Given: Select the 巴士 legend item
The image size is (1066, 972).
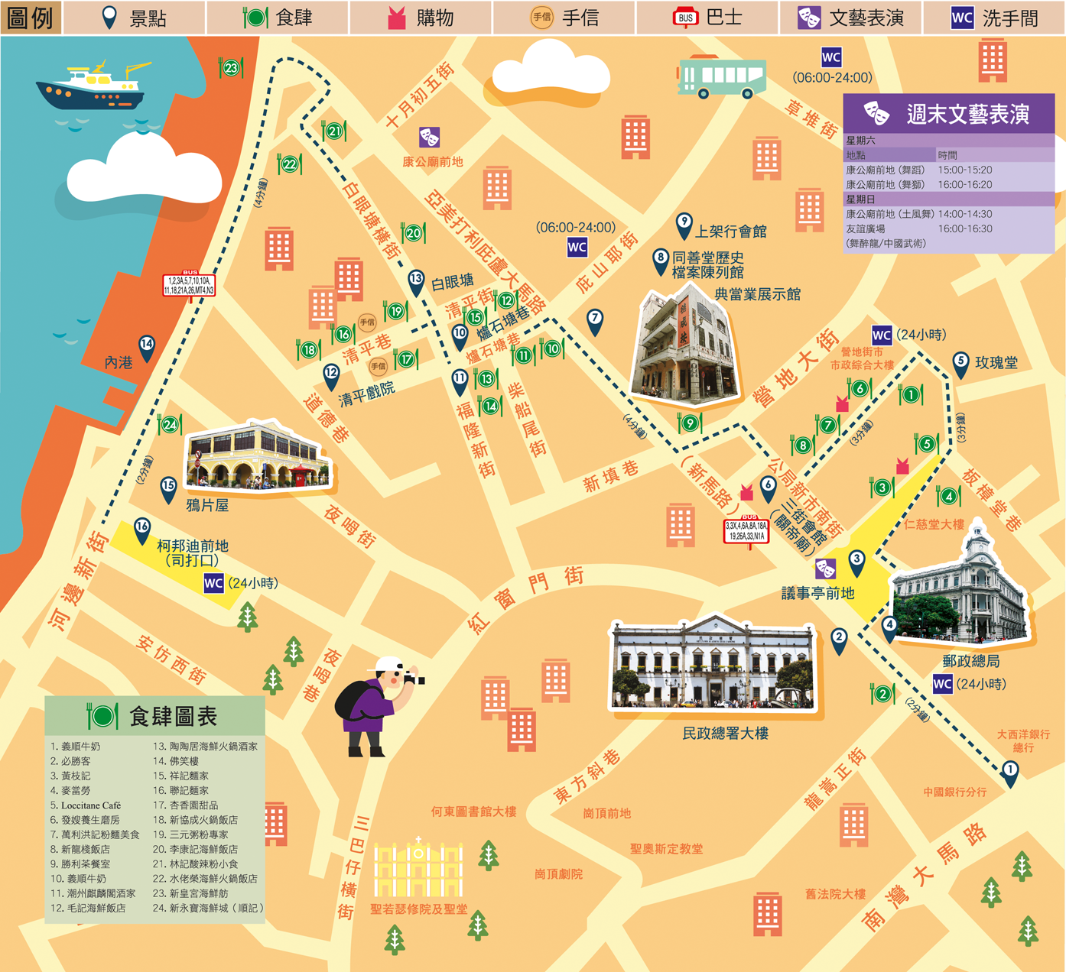Looking at the screenshot, I should 707,18.
